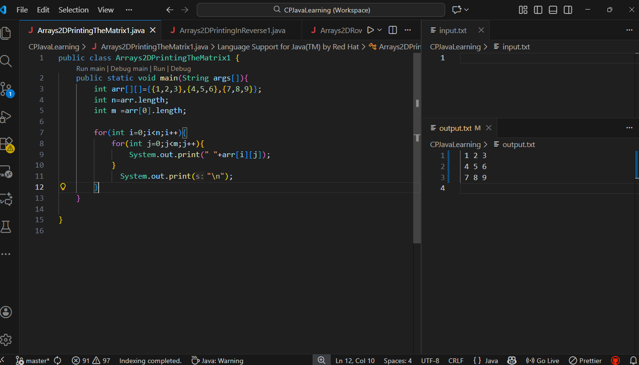This screenshot has height=365, width=639.
Task: Open Language Support for Java breadcrumb segment
Action: [x=288, y=47]
